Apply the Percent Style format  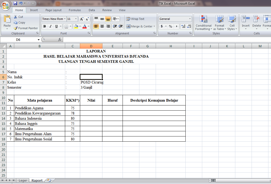tap(170, 26)
